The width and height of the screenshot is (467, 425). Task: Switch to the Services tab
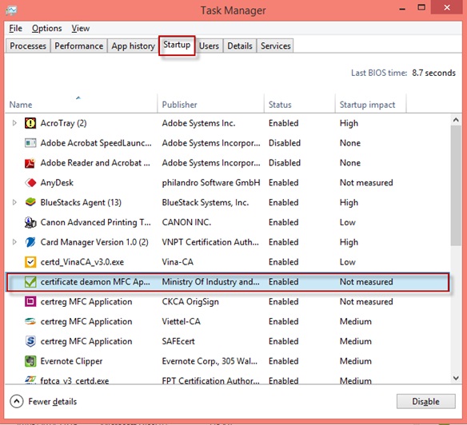tap(275, 46)
